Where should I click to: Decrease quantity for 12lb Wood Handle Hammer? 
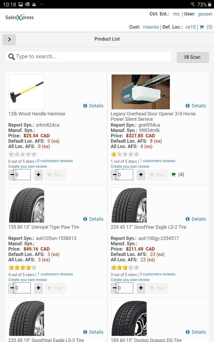tap(12, 175)
